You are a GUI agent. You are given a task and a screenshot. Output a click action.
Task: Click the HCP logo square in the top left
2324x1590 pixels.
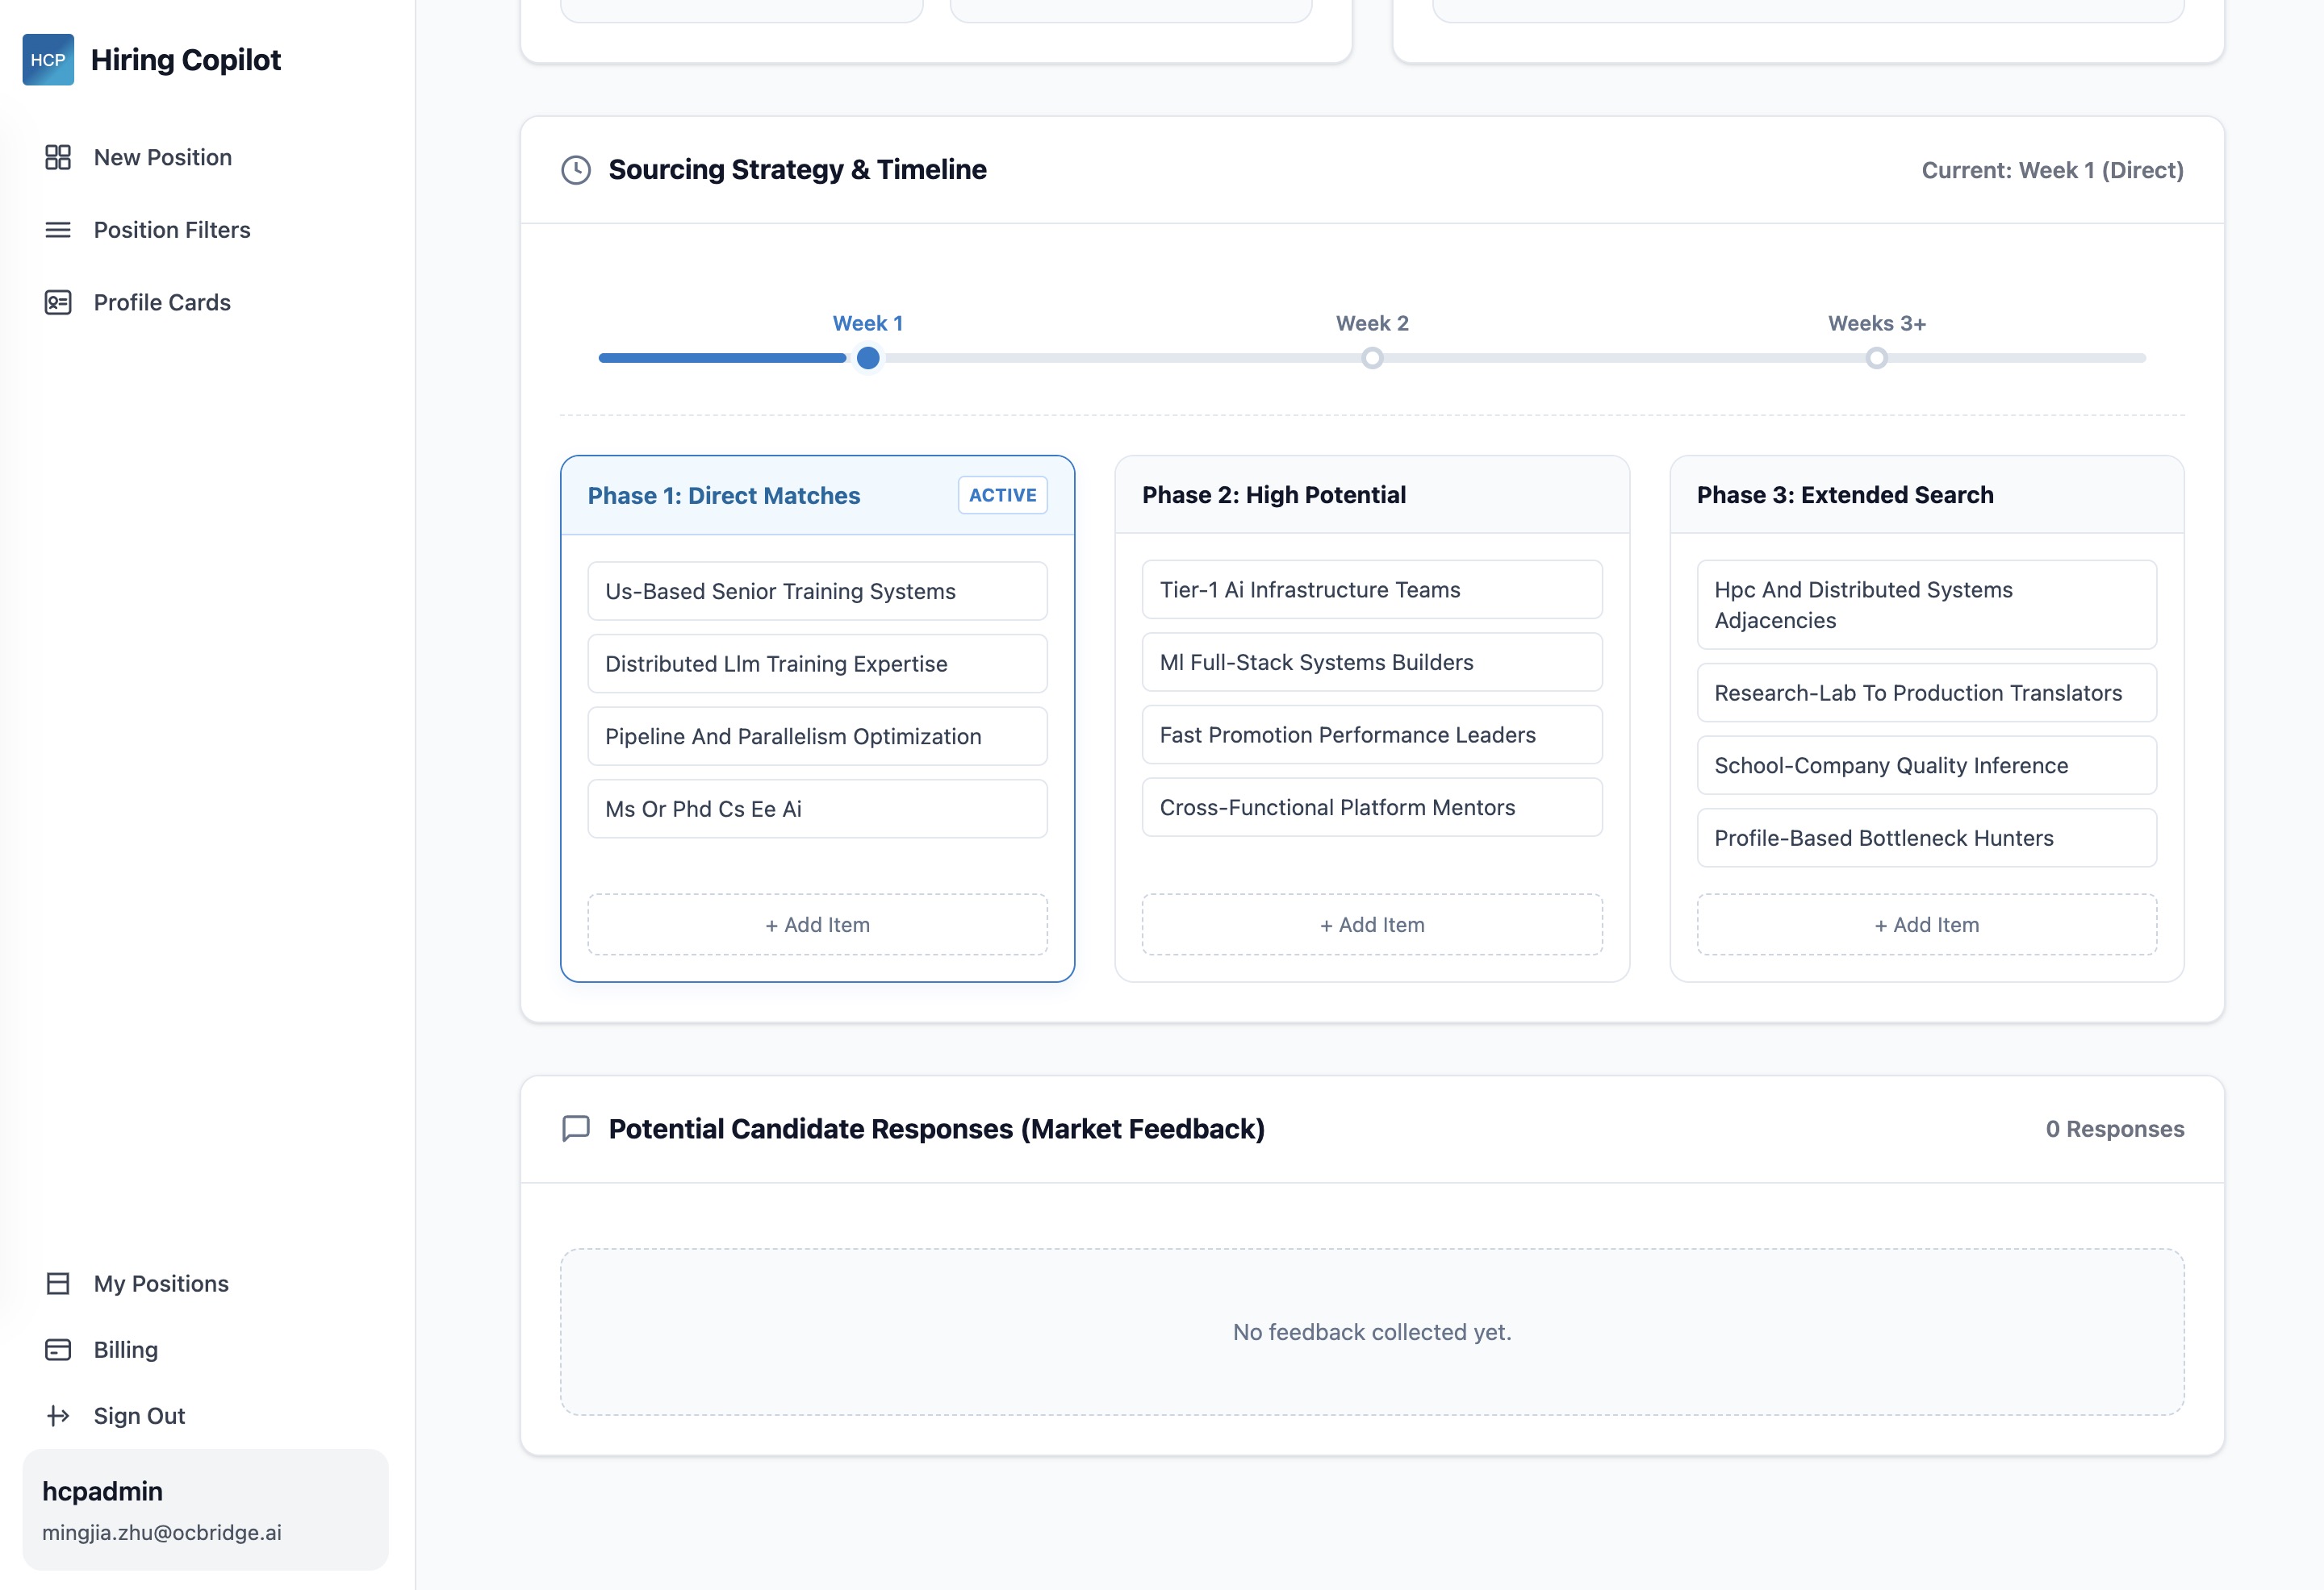48,59
